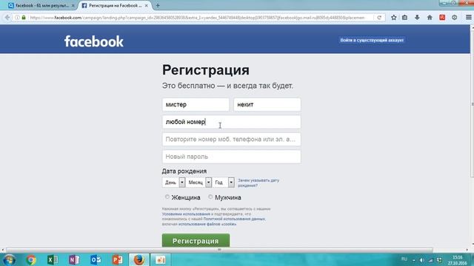Select the Женщина radio button
The height and width of the screenshot is (266, 474).
click(x=167, y=197)
